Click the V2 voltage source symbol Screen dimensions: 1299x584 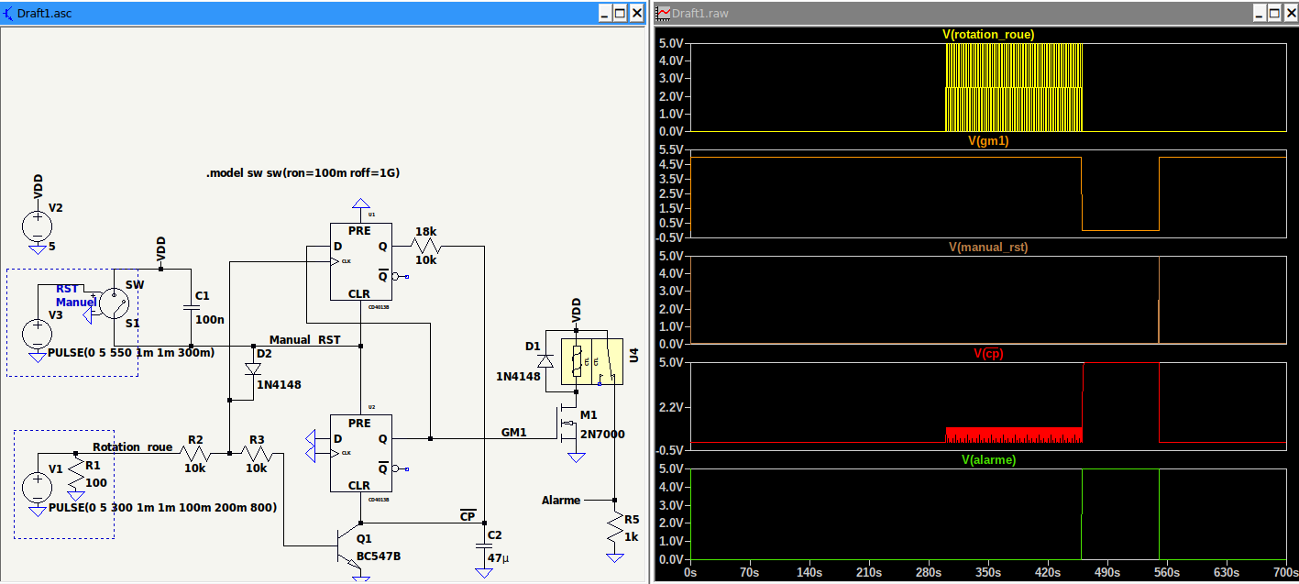coord(37,226)
